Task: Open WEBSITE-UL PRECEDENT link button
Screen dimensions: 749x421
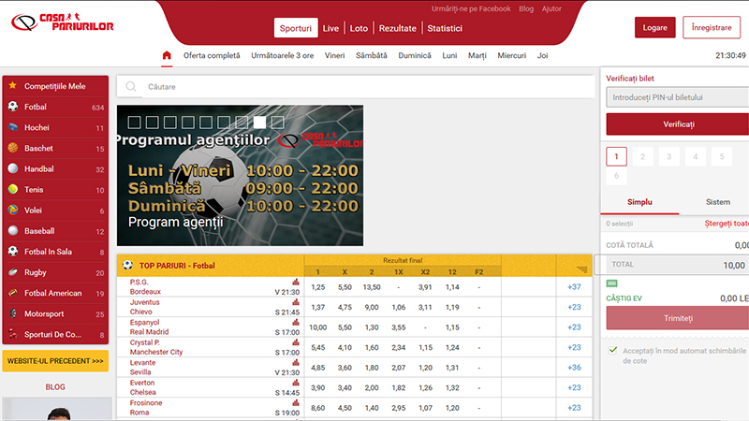Action: point(55,361)
